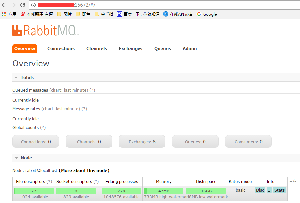Click 'Node: rabbit@localhost' text
This screenshot has height=203, width=300.
pos(35,170)
